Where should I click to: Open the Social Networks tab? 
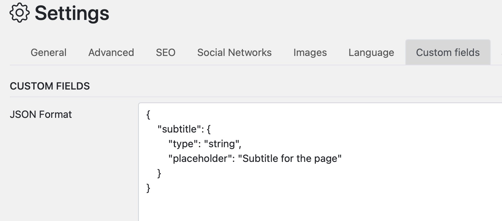click(x=234, y=52)
